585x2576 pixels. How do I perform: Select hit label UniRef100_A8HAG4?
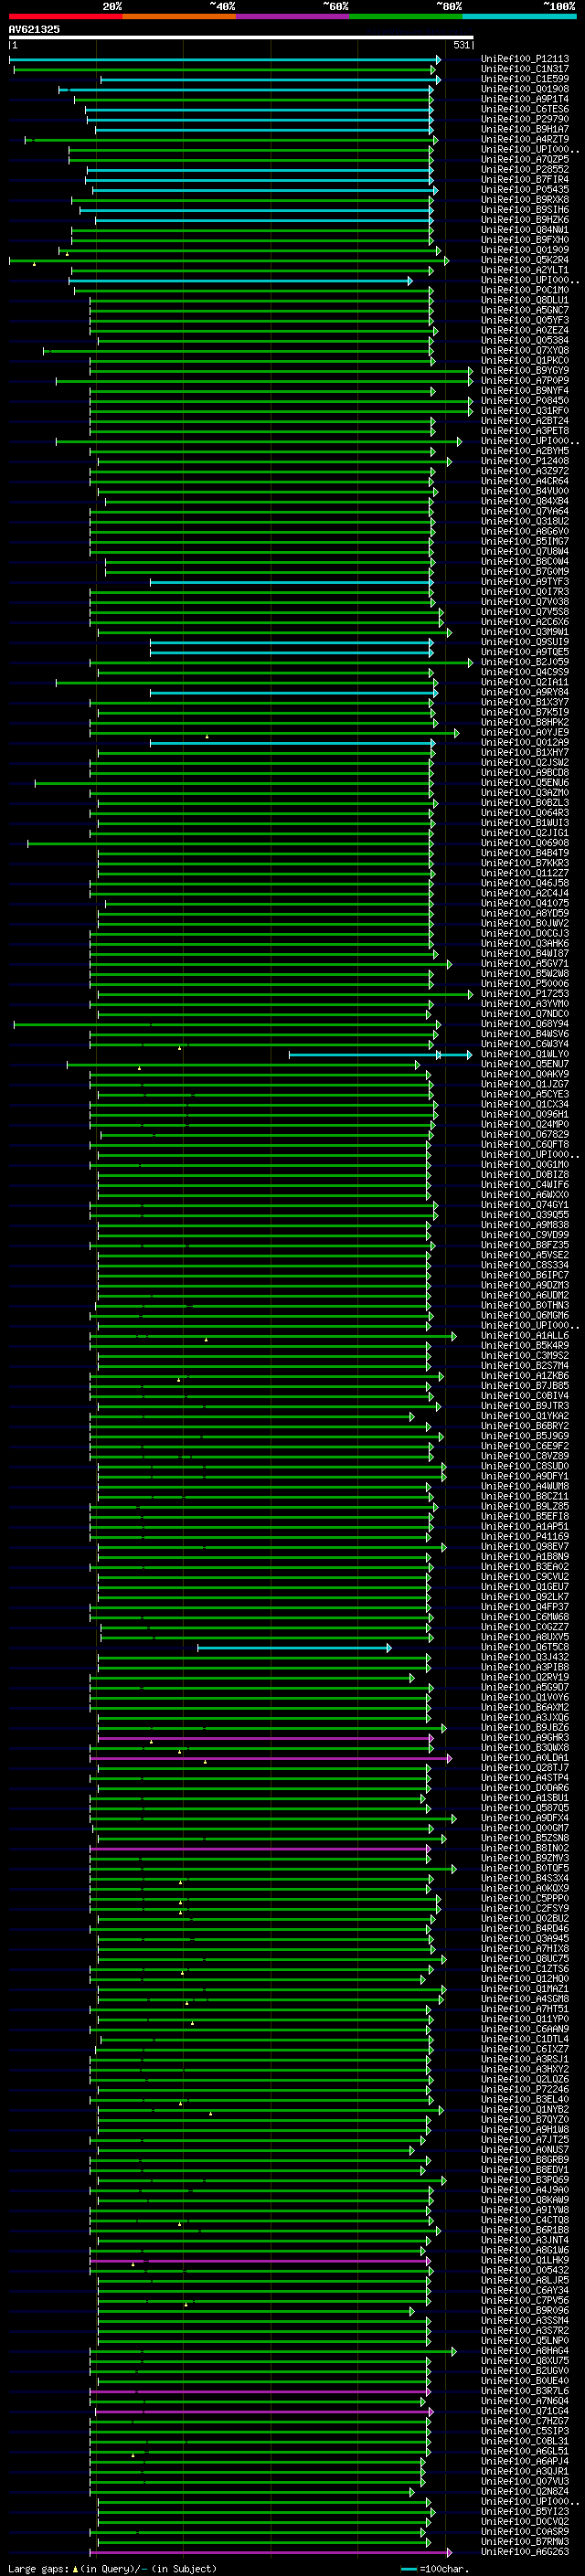tap(525, 2351)
